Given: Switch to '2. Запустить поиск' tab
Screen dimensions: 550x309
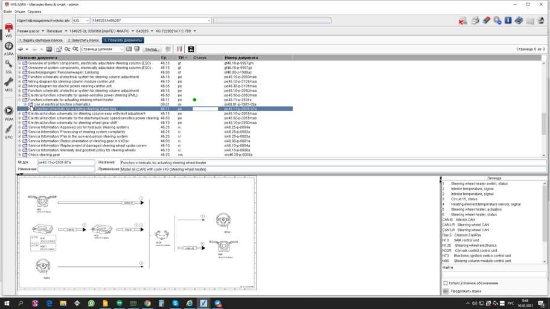Looking at the screenshot, I should pyautogui.click(x=83, y=40).
